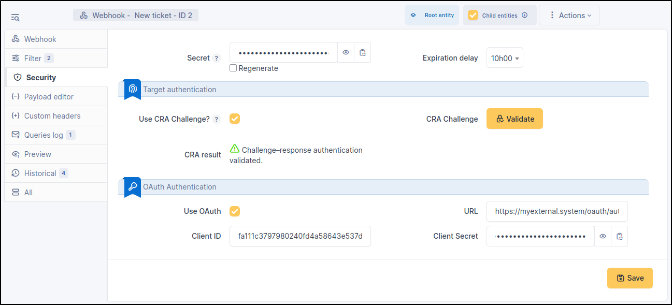
Task: Disable the Use OAuth checkbox
Action: tap(235, 211)
